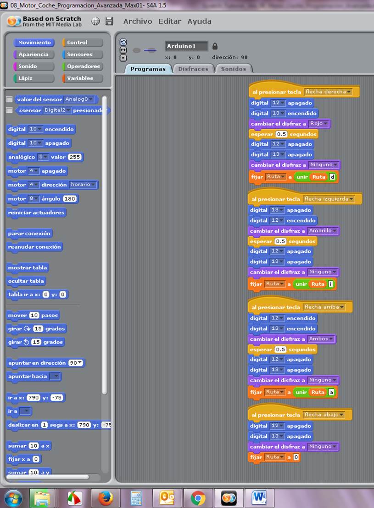Click the globe language icon
This screenshot has height=508, width=374.
[x=95, y=22]
